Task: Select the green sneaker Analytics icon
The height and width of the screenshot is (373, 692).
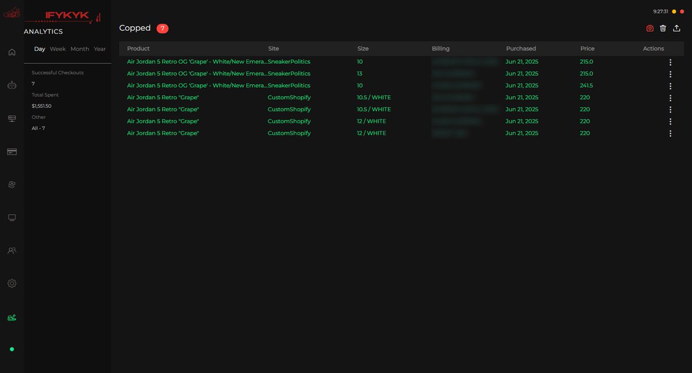Action: [x=12, y=317]
